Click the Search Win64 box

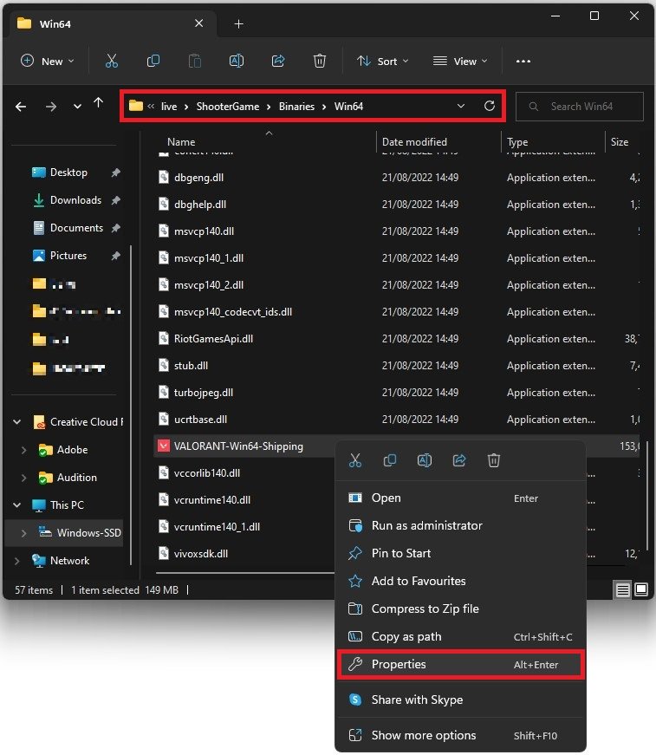(x=581, y=107)
